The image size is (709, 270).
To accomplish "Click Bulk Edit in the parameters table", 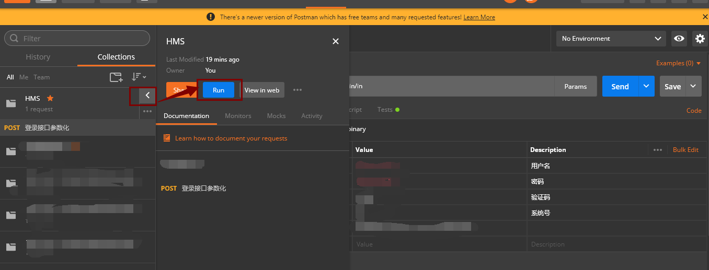I will 685,150.
